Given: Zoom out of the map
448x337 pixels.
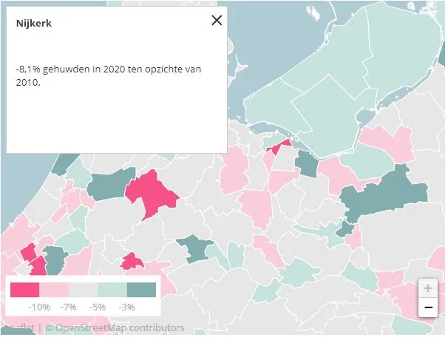Looking at the screenshot, I should point(428,307).
